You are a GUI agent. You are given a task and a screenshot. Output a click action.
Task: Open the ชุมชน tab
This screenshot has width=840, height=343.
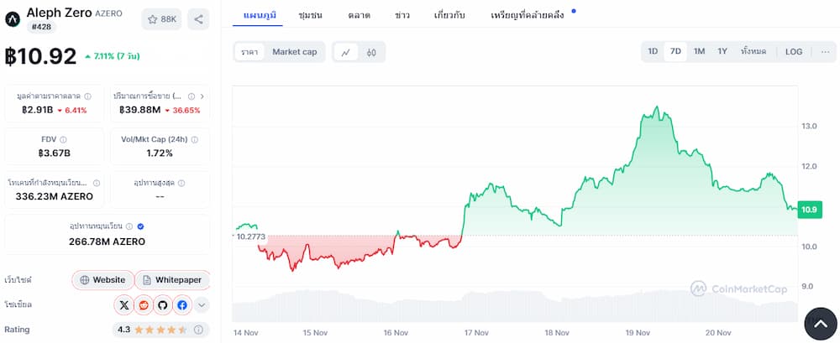coord(311,15)
